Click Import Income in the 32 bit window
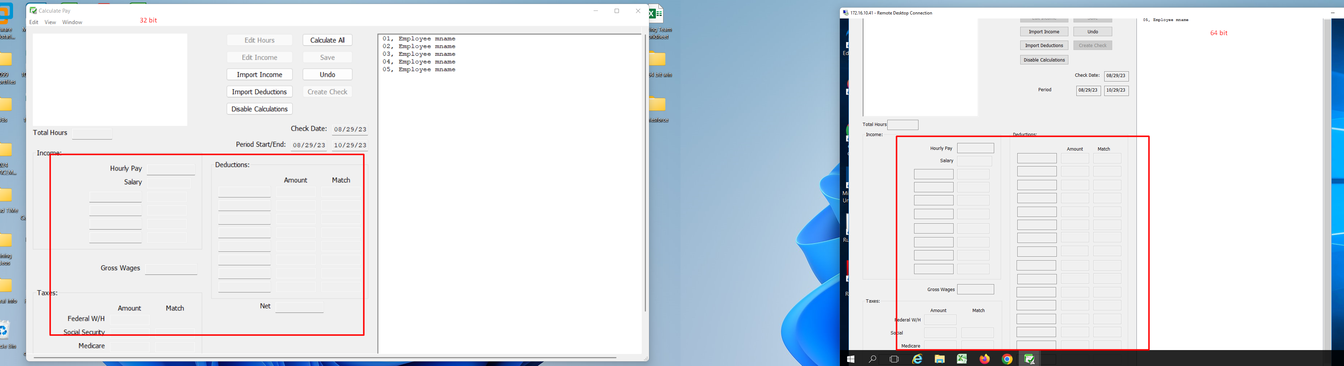The width and height of the screenshot is (1344, 366). coord(260,75)
